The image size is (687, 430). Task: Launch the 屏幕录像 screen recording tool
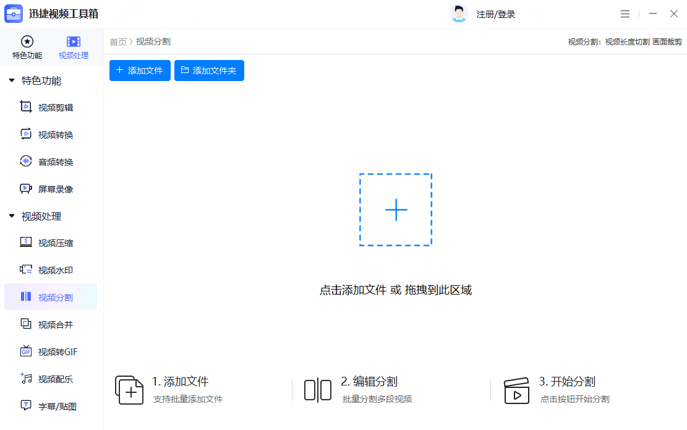[55, 189]
